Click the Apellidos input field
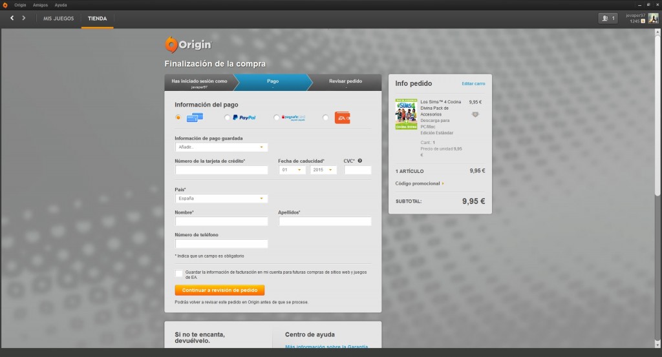This screenshot has height=357, width=662. (325, 221)
